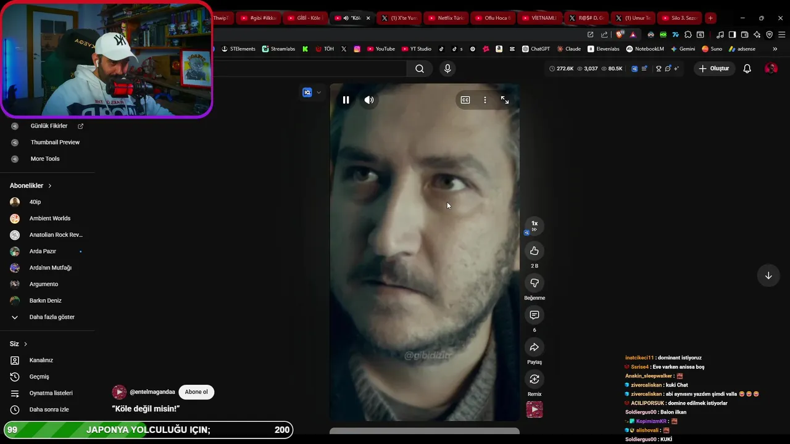Open the comments panel for the Short

(534, 315)
